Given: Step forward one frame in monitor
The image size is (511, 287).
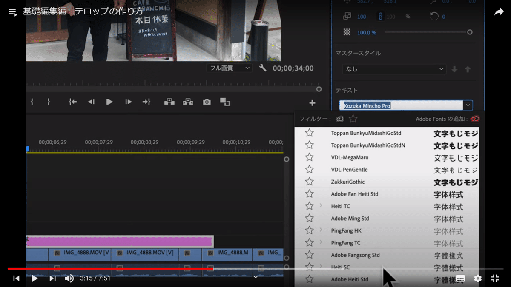Looking at the screenshot, I should click(x=128, y=102).
